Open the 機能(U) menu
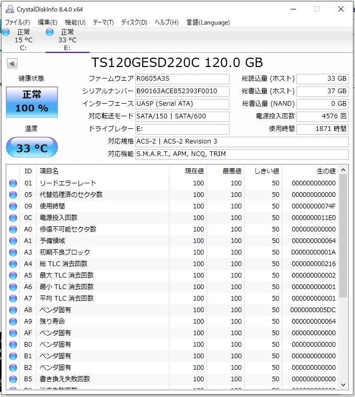This screenshot has width=355, height=397. (x=75, y=23)
